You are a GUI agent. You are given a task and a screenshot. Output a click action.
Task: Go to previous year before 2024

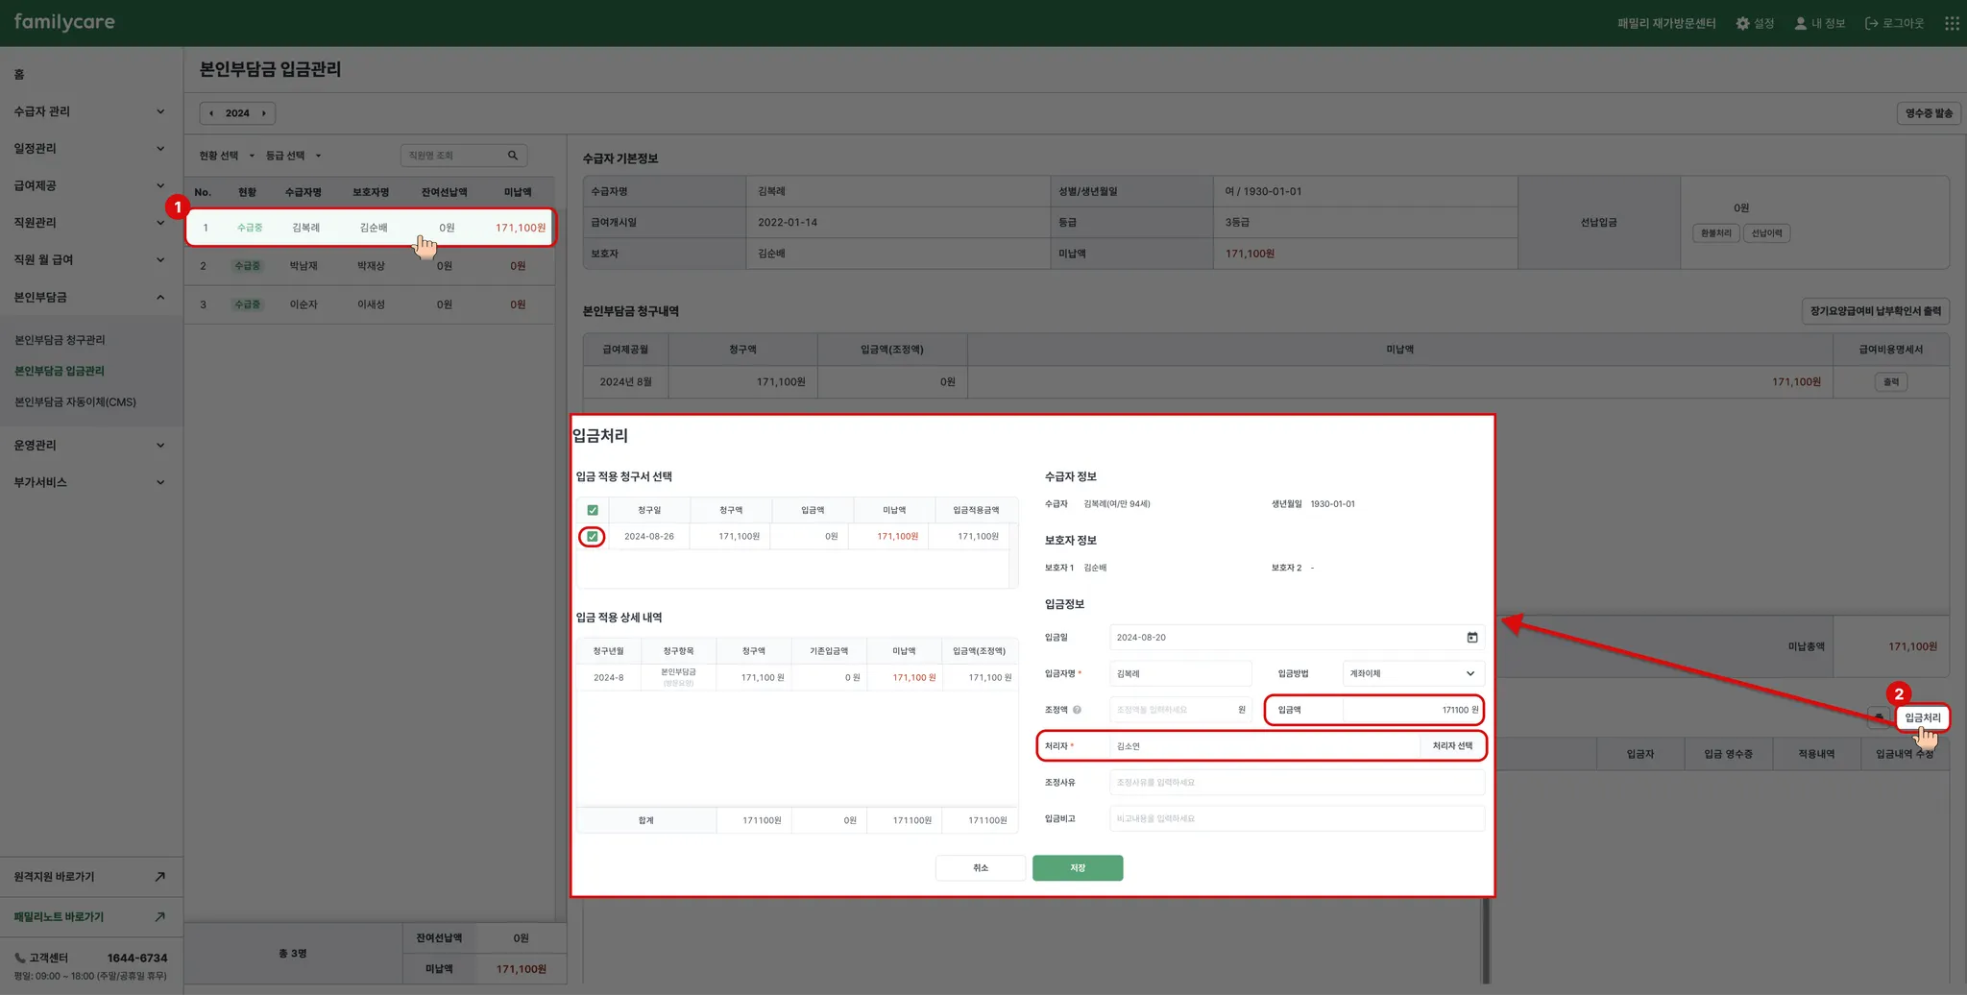[211, 113]
